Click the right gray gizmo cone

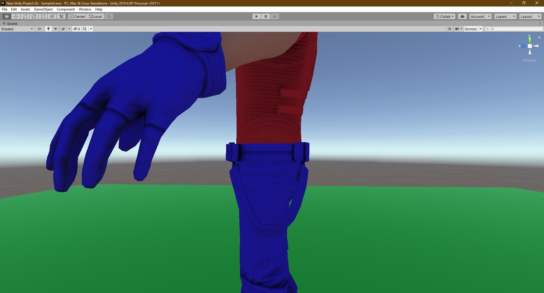tap(535, 46)
